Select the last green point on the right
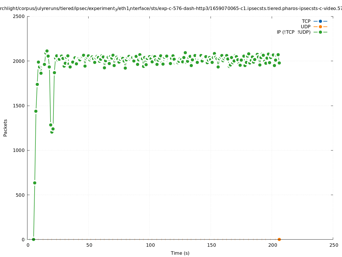 click(279, 63)
